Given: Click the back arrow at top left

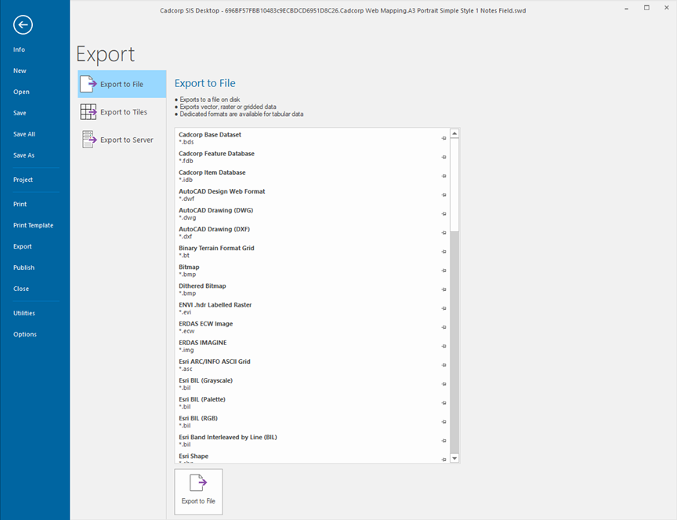Looking at the screenshot, I should coord(22,24).
